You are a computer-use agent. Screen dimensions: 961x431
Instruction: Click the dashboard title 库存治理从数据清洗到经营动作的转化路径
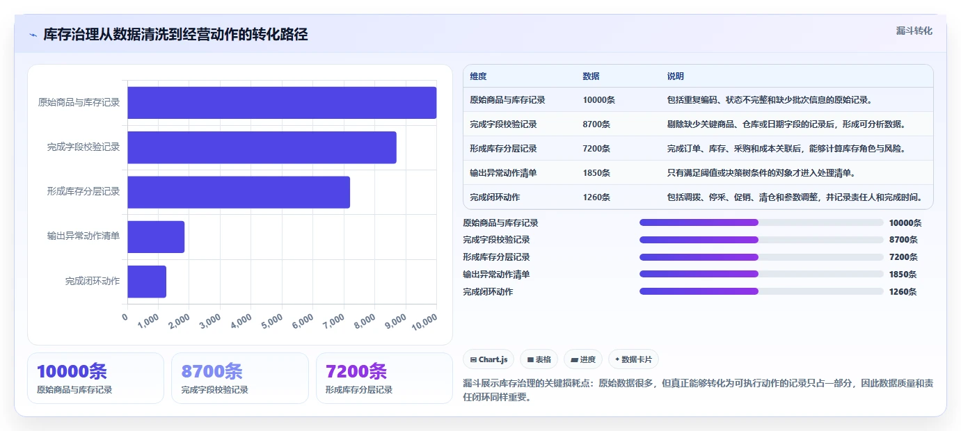coord(175,35)
